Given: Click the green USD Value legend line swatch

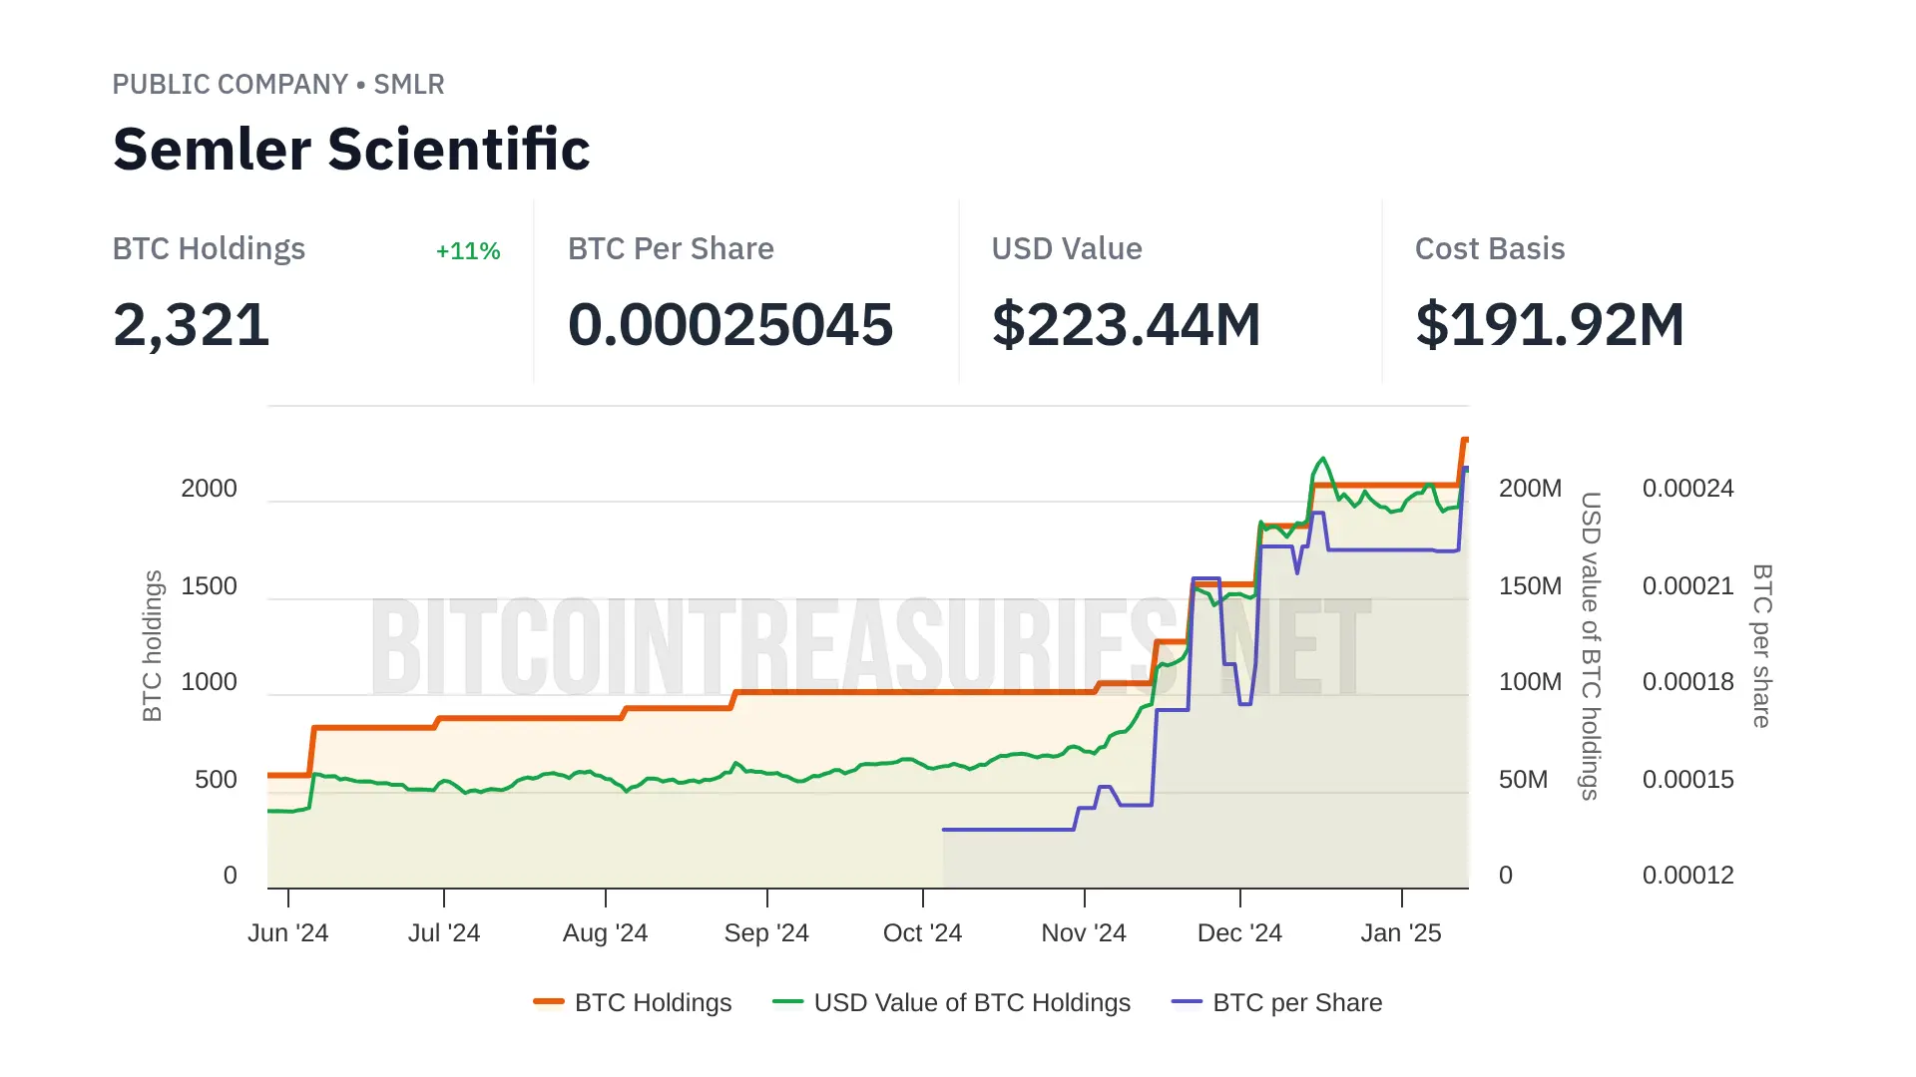Looking at the screenshot, I should 788,1002.
